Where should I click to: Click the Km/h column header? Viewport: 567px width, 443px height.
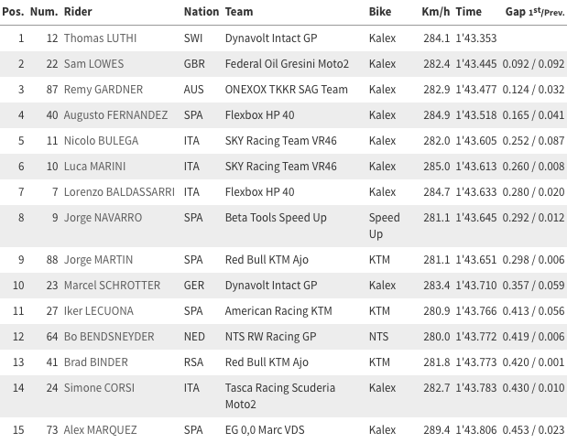[436, 12]
